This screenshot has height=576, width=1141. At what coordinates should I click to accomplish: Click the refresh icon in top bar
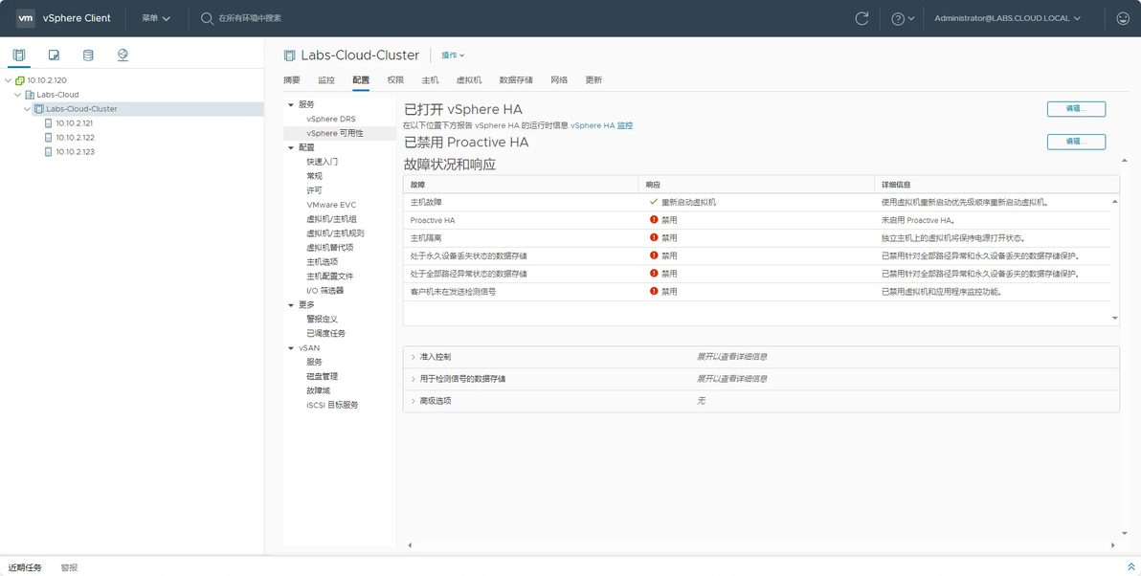pos(861,18)
